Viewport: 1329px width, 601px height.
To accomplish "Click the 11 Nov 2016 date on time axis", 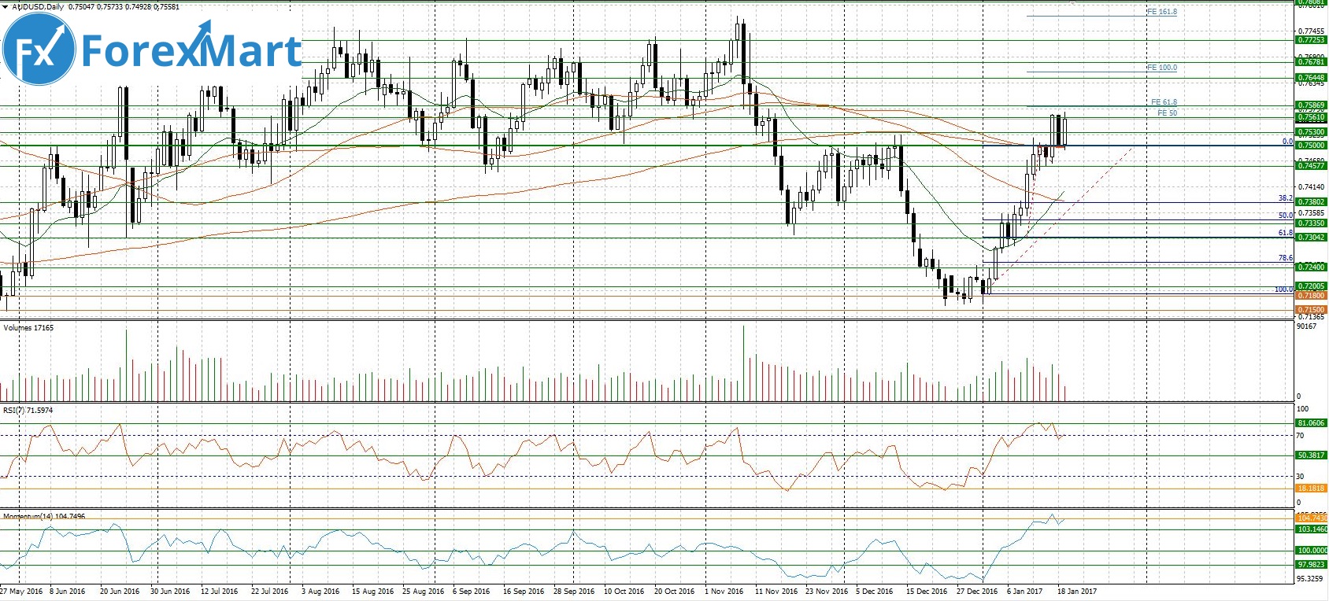I will (x=776, y=591).
